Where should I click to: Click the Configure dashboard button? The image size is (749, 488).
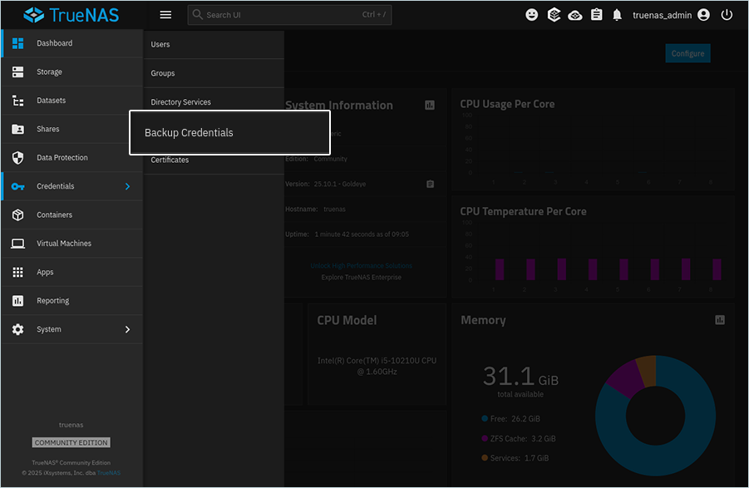[x=687, y=53]
